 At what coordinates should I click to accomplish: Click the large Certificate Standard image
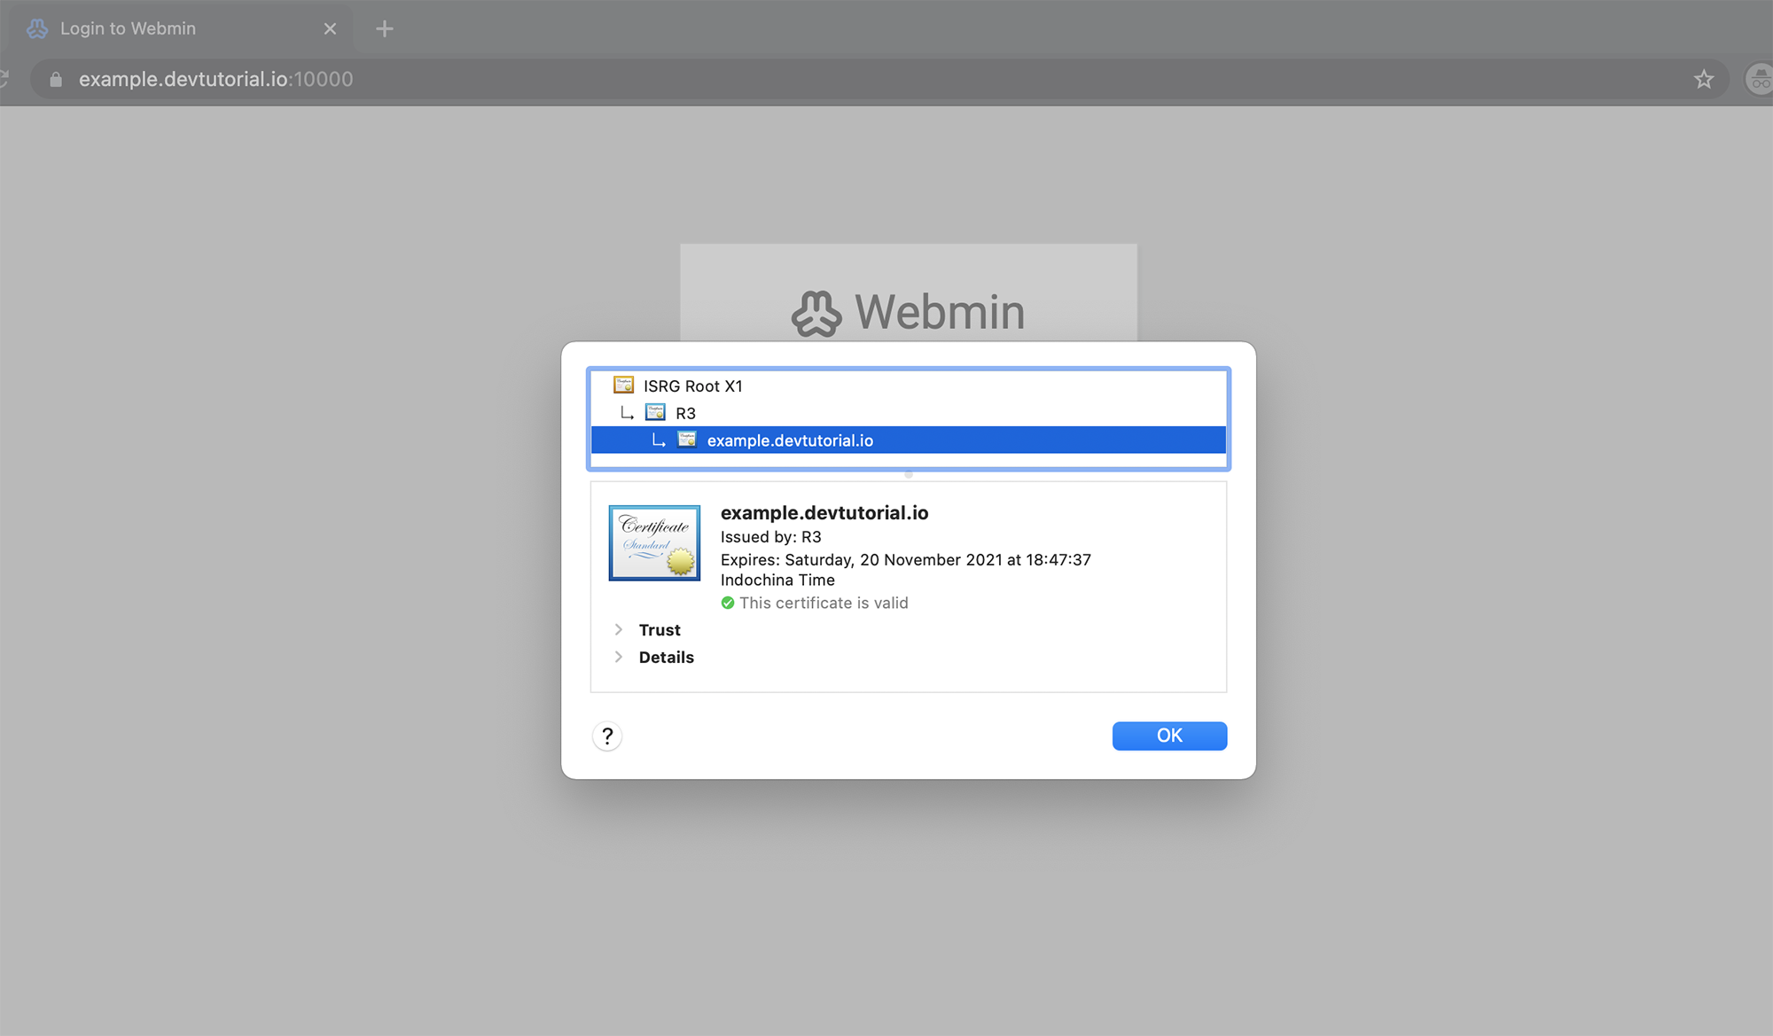[x=654, y=542]
